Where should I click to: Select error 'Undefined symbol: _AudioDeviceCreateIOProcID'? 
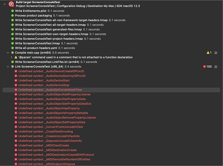point(51,71)
